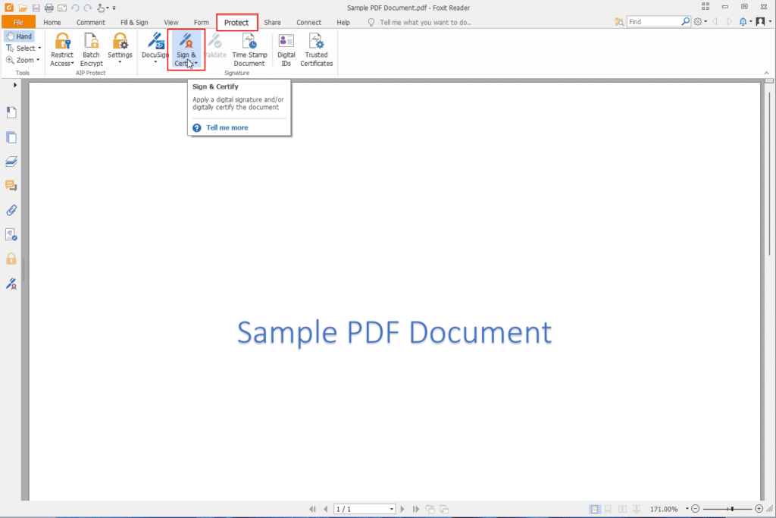Open the page number dropdown
The image size is (776, 518).
pos(392,509)
